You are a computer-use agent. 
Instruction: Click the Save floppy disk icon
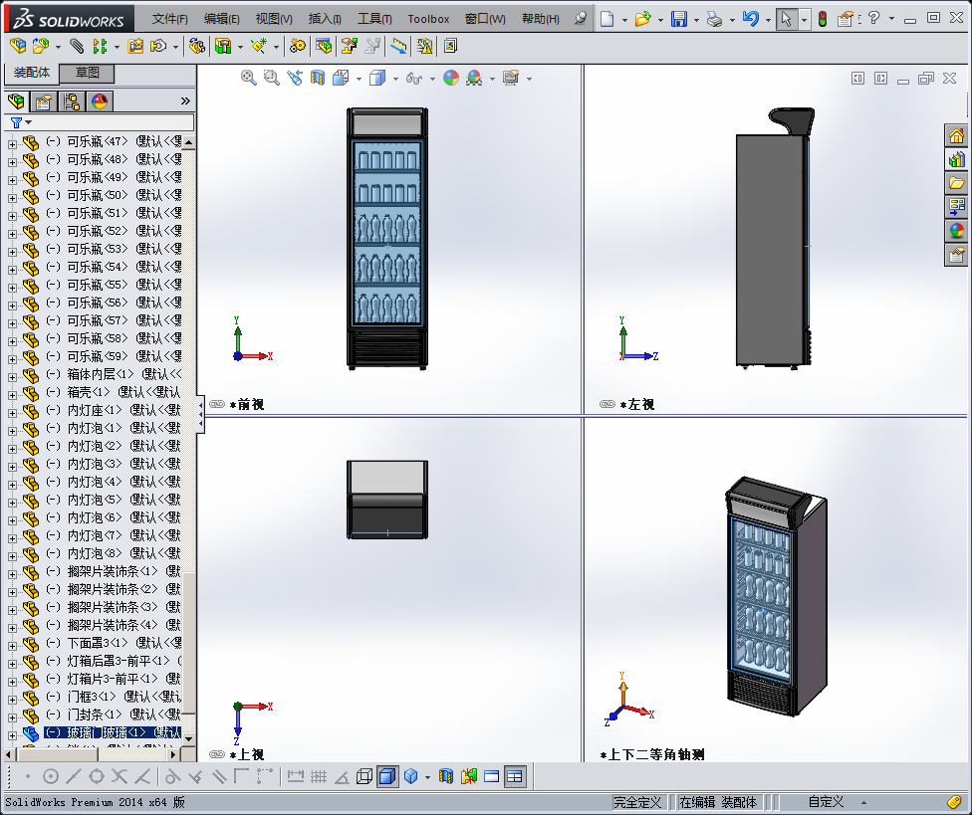(x=679, y=19)
